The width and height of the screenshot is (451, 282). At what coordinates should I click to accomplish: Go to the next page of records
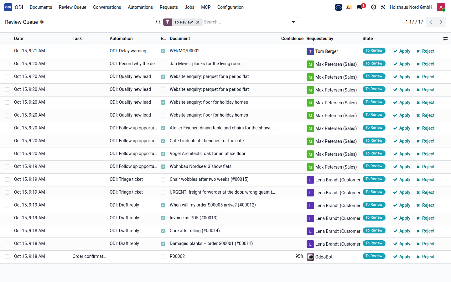(441, 22)
